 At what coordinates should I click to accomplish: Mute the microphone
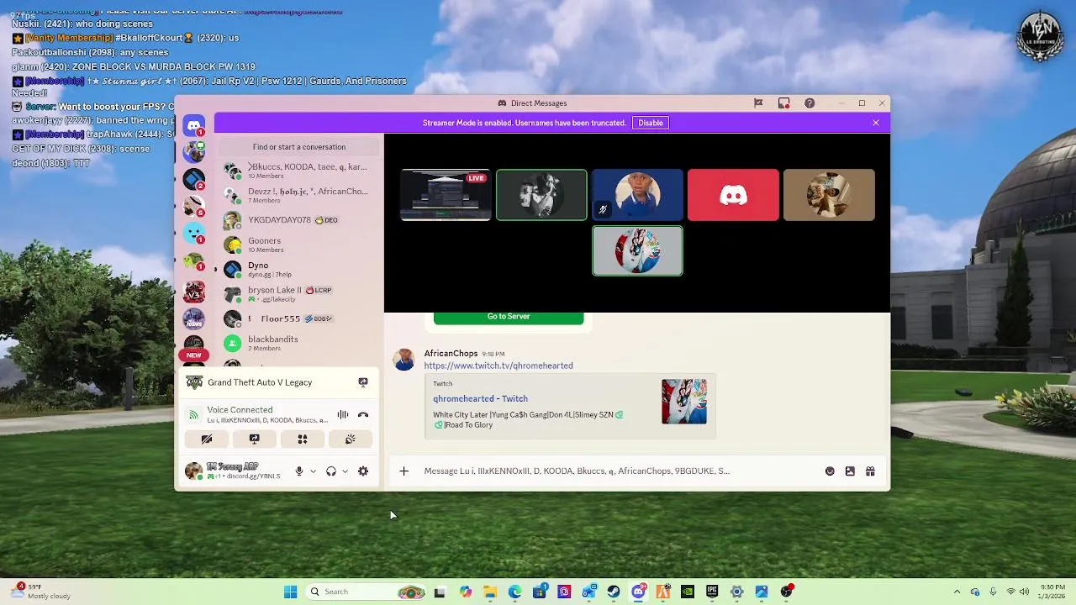(x=298, y=471)
